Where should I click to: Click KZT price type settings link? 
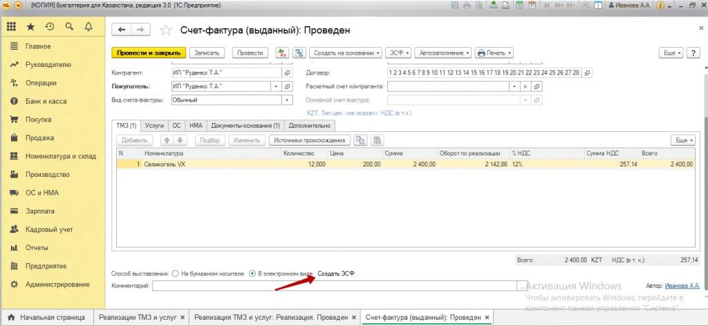tap(359, 113)
